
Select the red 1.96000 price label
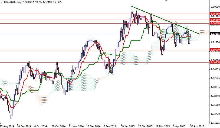pos(215,23)
